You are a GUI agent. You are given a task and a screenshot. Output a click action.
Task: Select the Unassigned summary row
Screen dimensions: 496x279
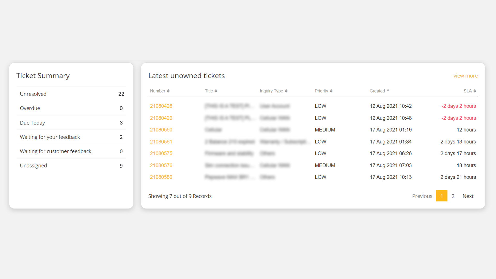[71, 166]
